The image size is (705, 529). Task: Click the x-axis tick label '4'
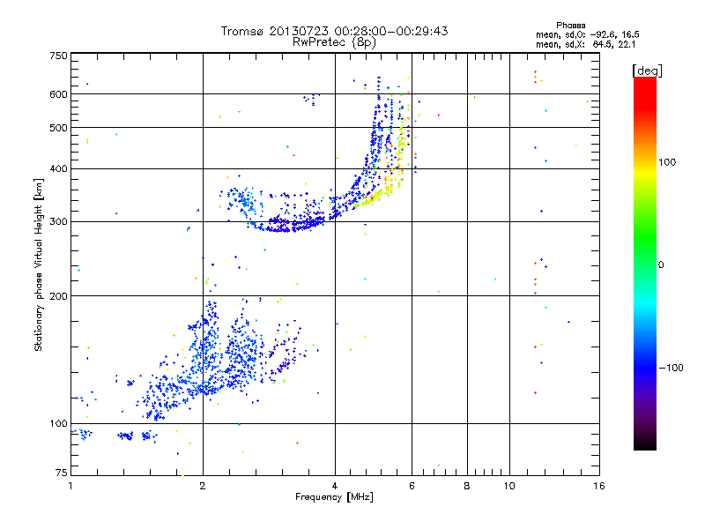tap(335, 486)
